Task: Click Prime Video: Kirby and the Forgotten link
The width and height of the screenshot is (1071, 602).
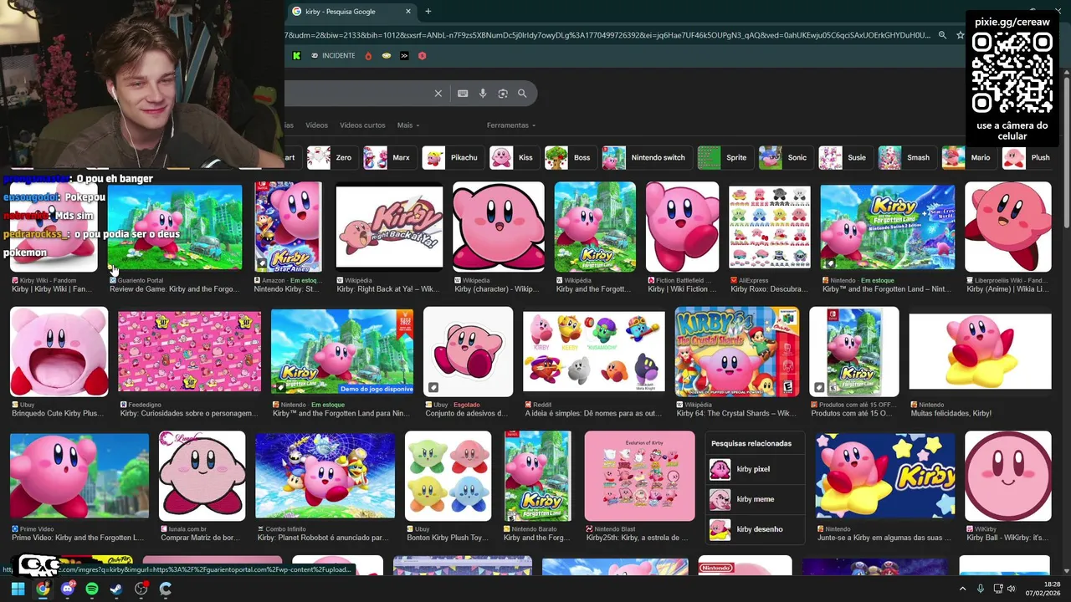Action: (x=78, y=538)
